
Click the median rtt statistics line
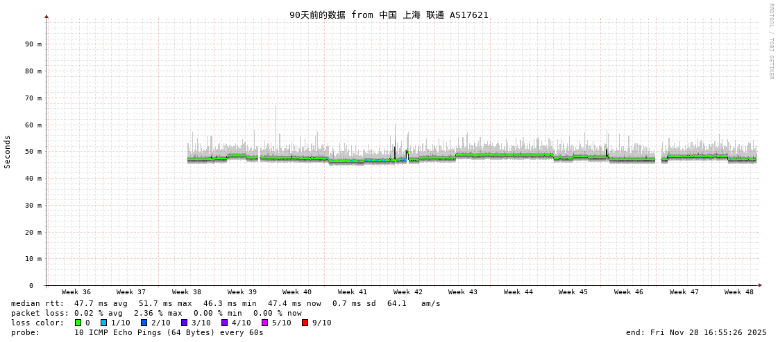[x=226, y=303]
